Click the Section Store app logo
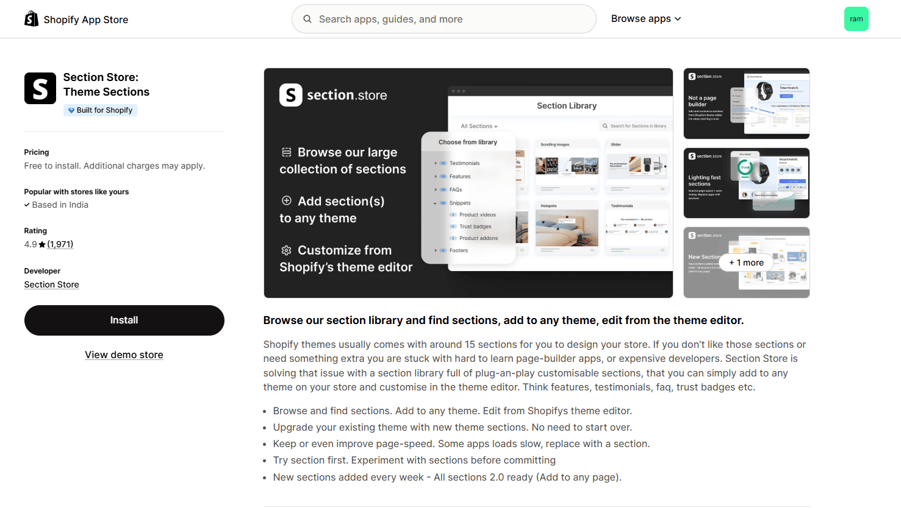This screenshot has width=901, height=508. coord(40,88)
